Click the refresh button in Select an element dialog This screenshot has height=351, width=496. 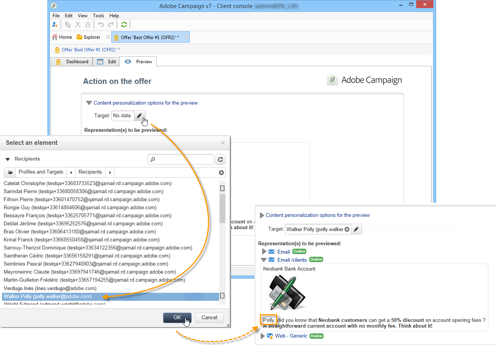[220, 159]
